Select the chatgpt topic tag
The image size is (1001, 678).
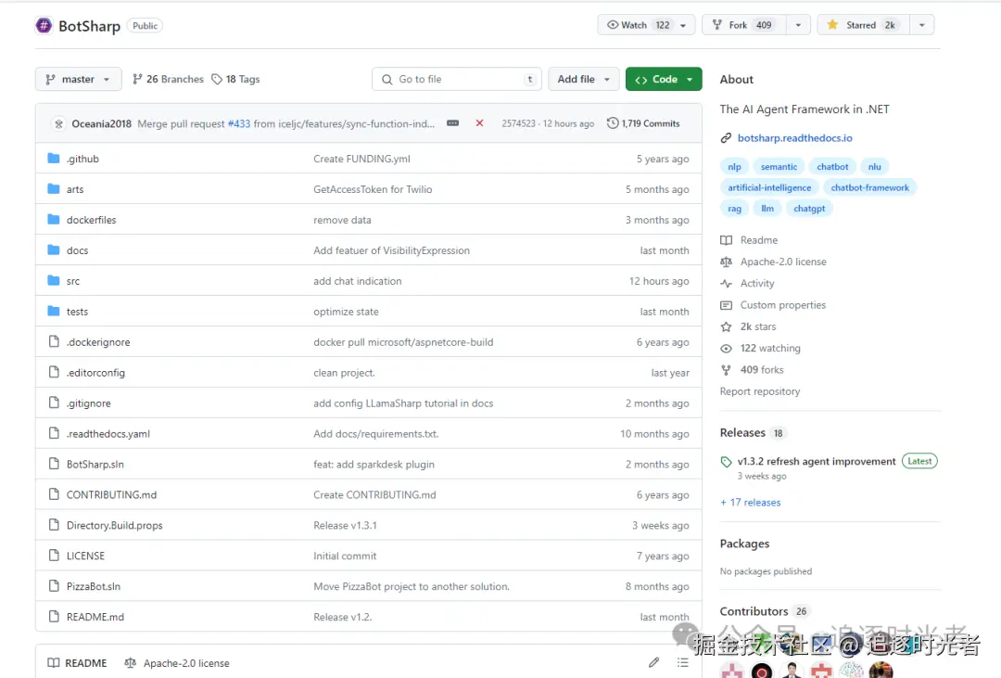809,209
